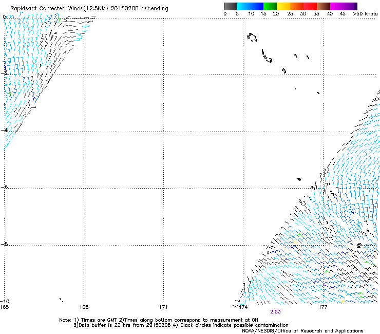
Task: Click the 0 latitude axis label
Action: [x=4, y=17]
